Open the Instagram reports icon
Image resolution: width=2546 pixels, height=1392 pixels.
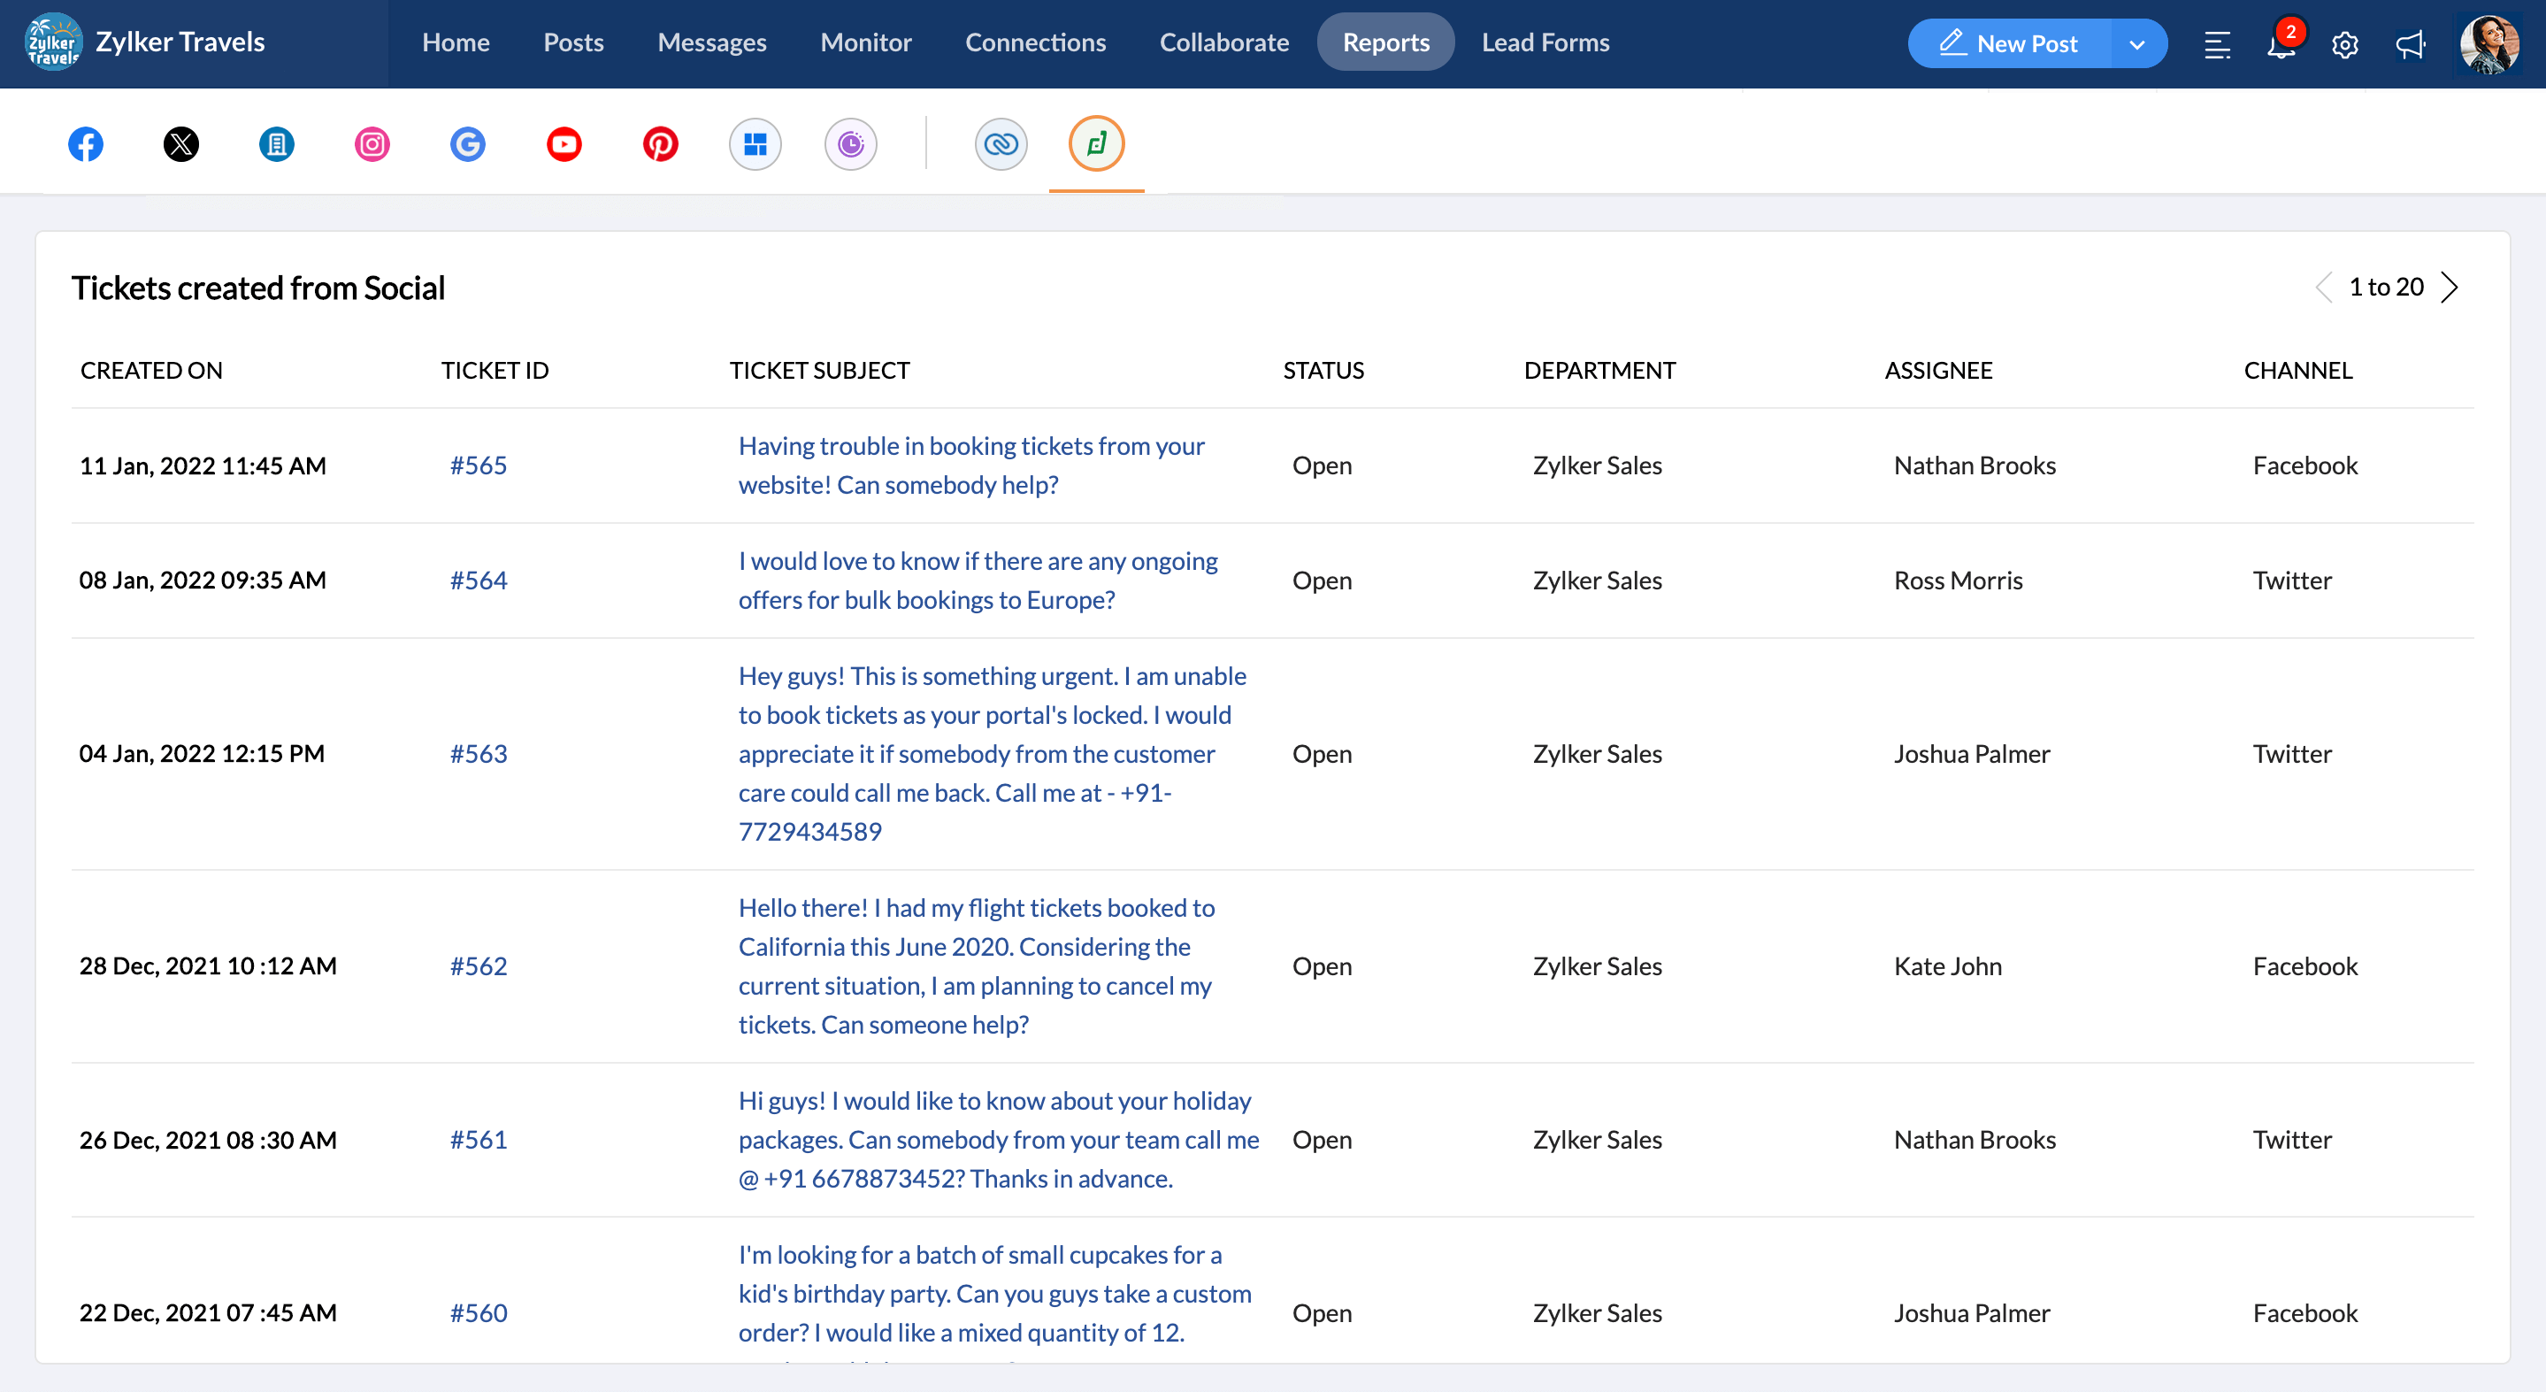tap(372, 144)
